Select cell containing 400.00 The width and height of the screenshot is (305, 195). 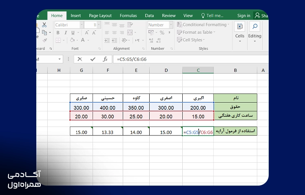[108, 107]
